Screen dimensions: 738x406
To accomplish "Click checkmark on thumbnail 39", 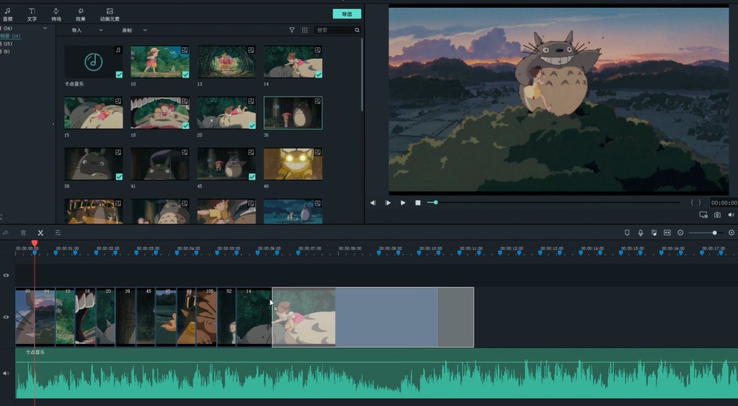I will (x=119, y=176).
